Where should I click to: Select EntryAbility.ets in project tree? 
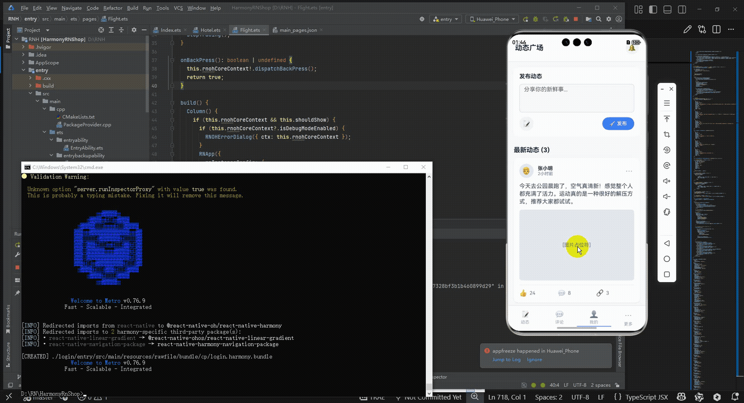point(86,148)
